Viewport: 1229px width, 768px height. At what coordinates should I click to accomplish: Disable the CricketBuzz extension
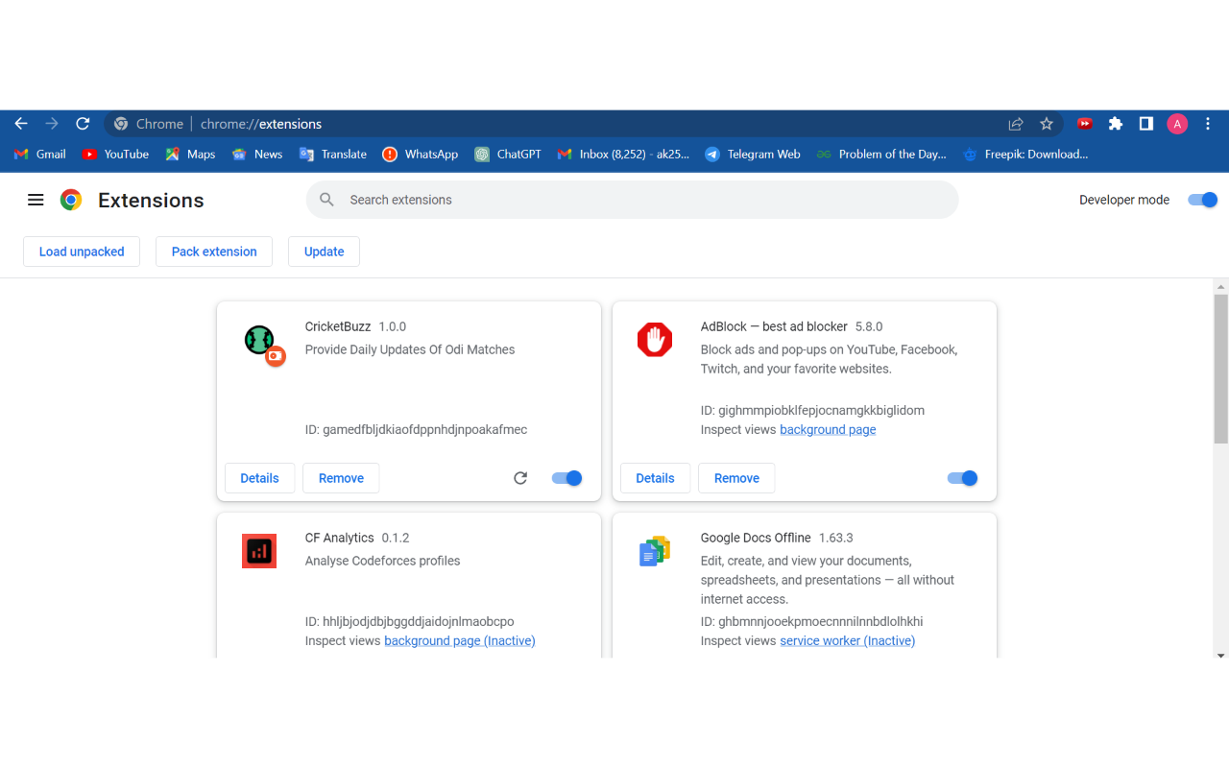pos(567,478)
